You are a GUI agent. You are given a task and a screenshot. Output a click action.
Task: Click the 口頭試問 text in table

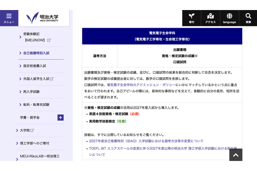pos(179,62)
